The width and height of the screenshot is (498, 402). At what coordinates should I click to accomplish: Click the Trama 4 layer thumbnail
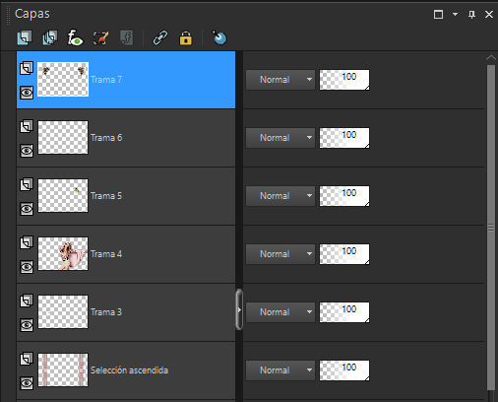coord(63,254)
